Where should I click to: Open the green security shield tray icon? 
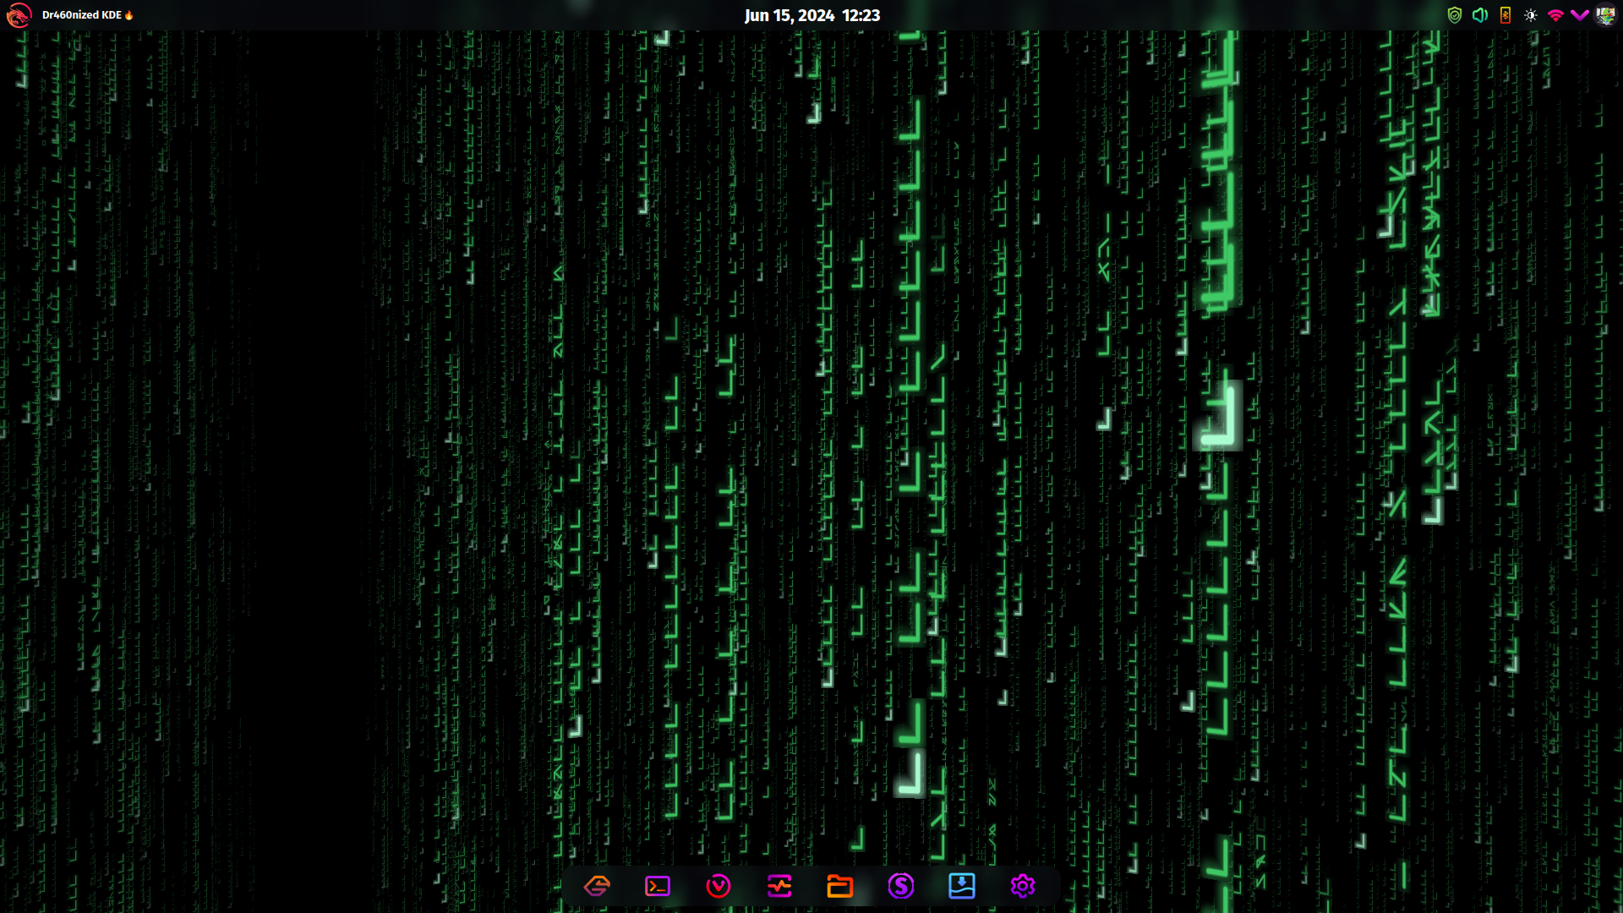pyautogui.click(x=1455, y=15)
